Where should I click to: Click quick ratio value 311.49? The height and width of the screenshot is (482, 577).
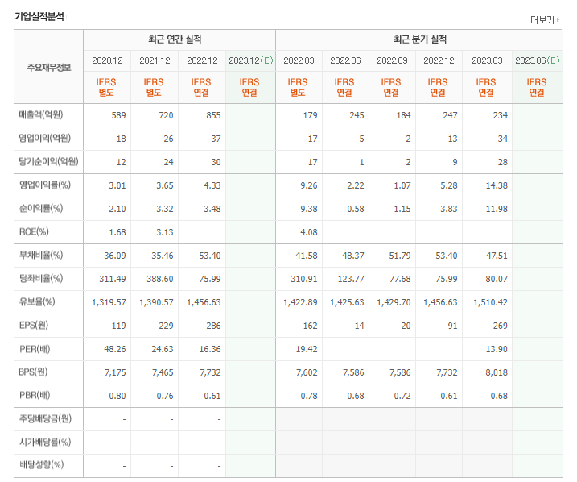click(x=113, y=279)
